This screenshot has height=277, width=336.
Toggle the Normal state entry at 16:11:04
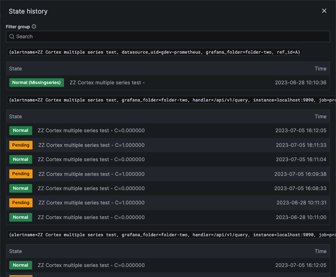click(20, 159)
